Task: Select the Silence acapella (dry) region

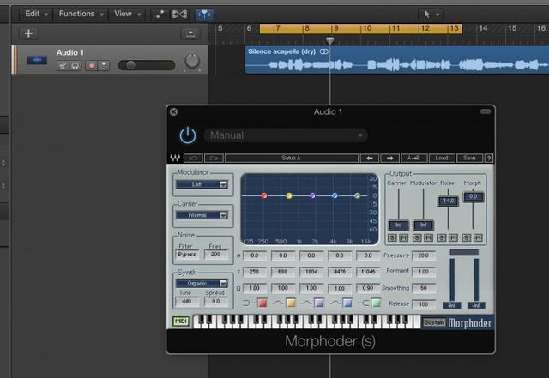Action: tap(397, 59)
